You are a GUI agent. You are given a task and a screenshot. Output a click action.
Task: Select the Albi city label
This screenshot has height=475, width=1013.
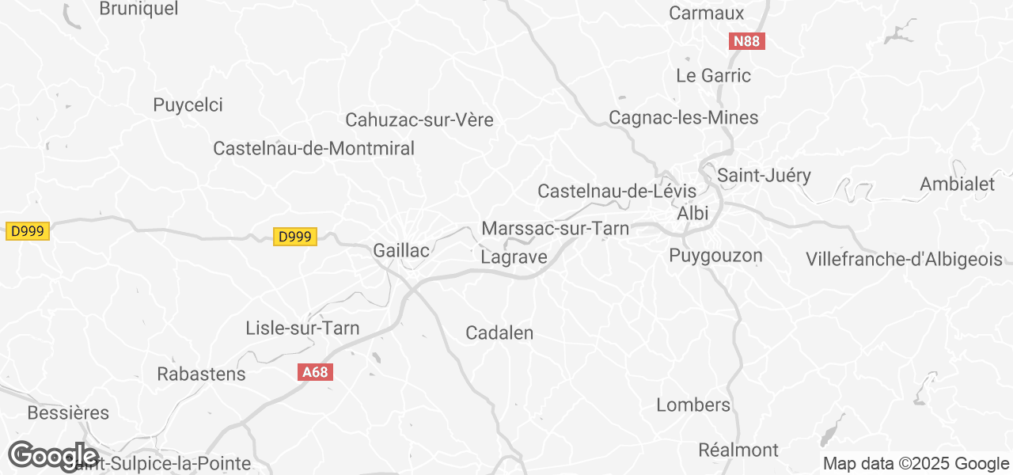(x=692, y=214)
